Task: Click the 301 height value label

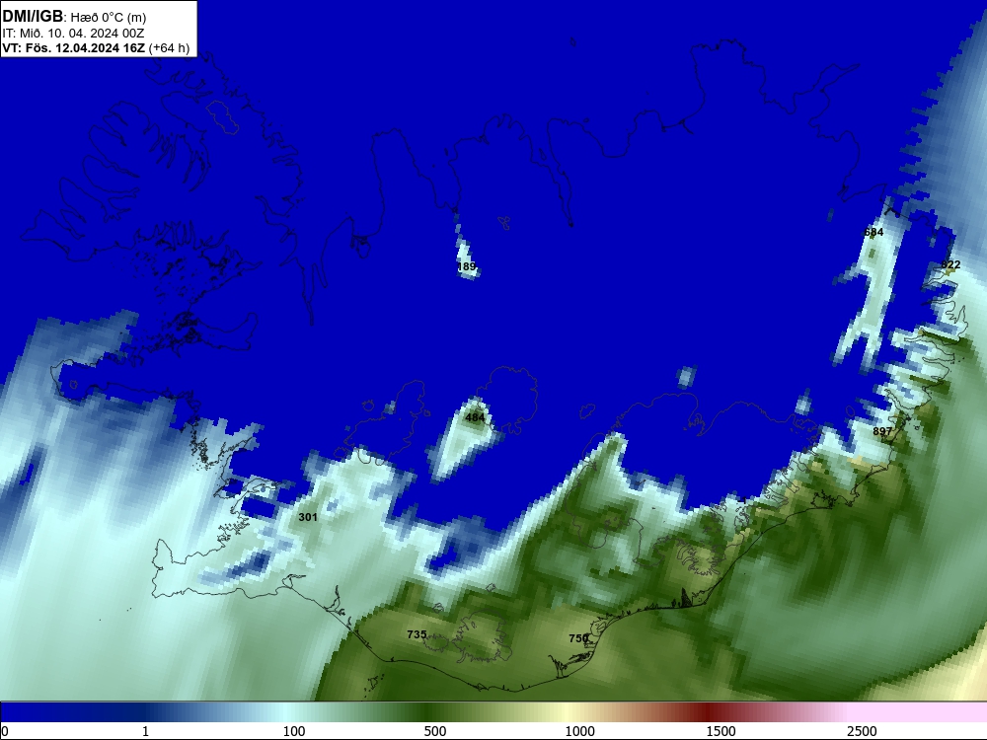Action: point(308,517)
